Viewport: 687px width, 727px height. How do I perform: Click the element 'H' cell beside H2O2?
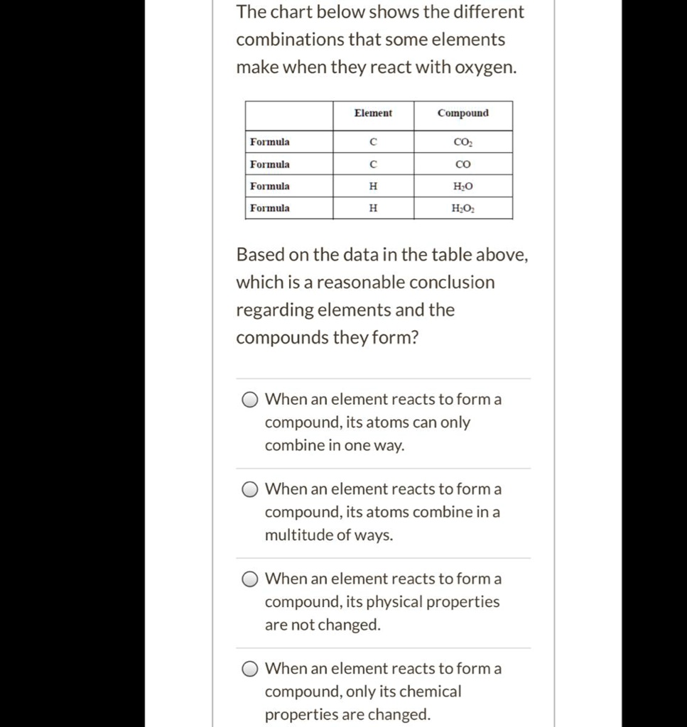(373, 208)
